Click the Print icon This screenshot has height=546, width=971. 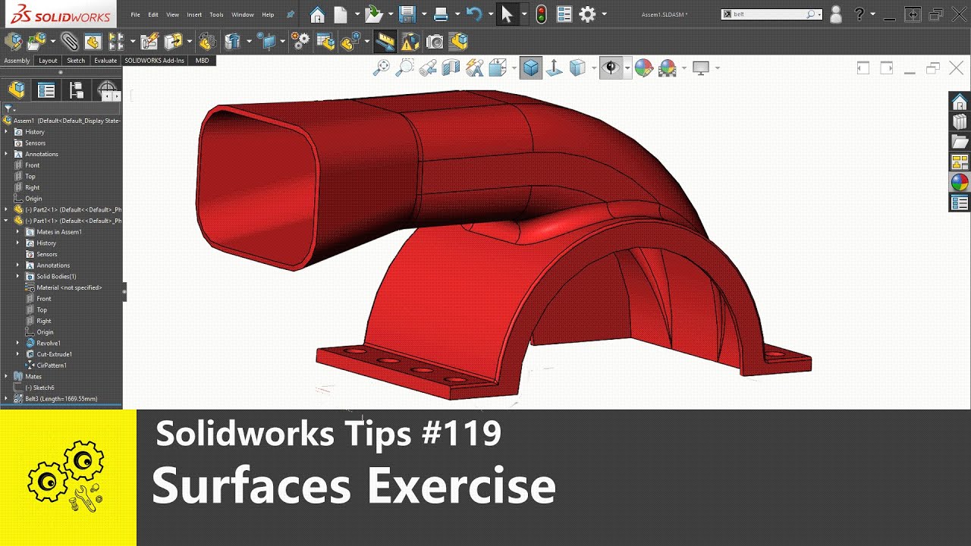(441, 14)
